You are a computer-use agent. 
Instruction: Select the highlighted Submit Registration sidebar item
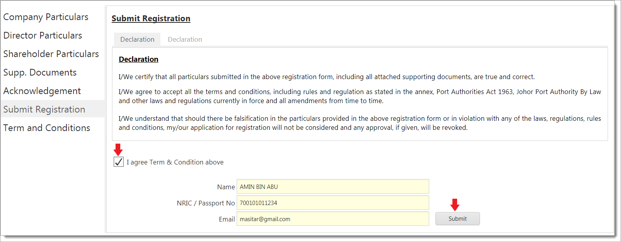(x=44, y=109)
